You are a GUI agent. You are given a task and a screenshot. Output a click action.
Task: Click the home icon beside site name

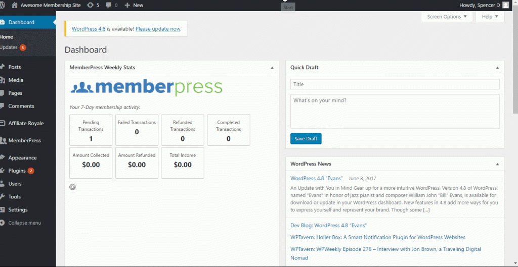pyautogui.click(x=14, y=5)
